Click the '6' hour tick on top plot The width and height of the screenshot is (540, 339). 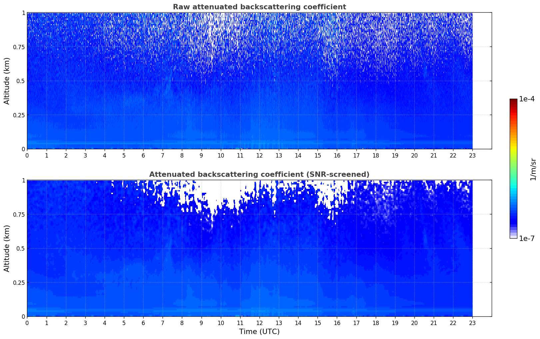point(143,156)
